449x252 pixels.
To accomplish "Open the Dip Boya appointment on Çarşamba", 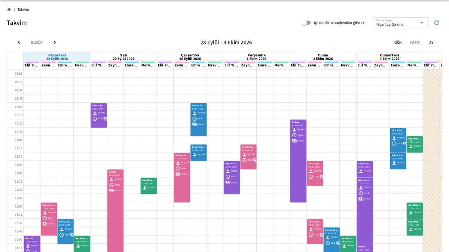I will [182, 178].
